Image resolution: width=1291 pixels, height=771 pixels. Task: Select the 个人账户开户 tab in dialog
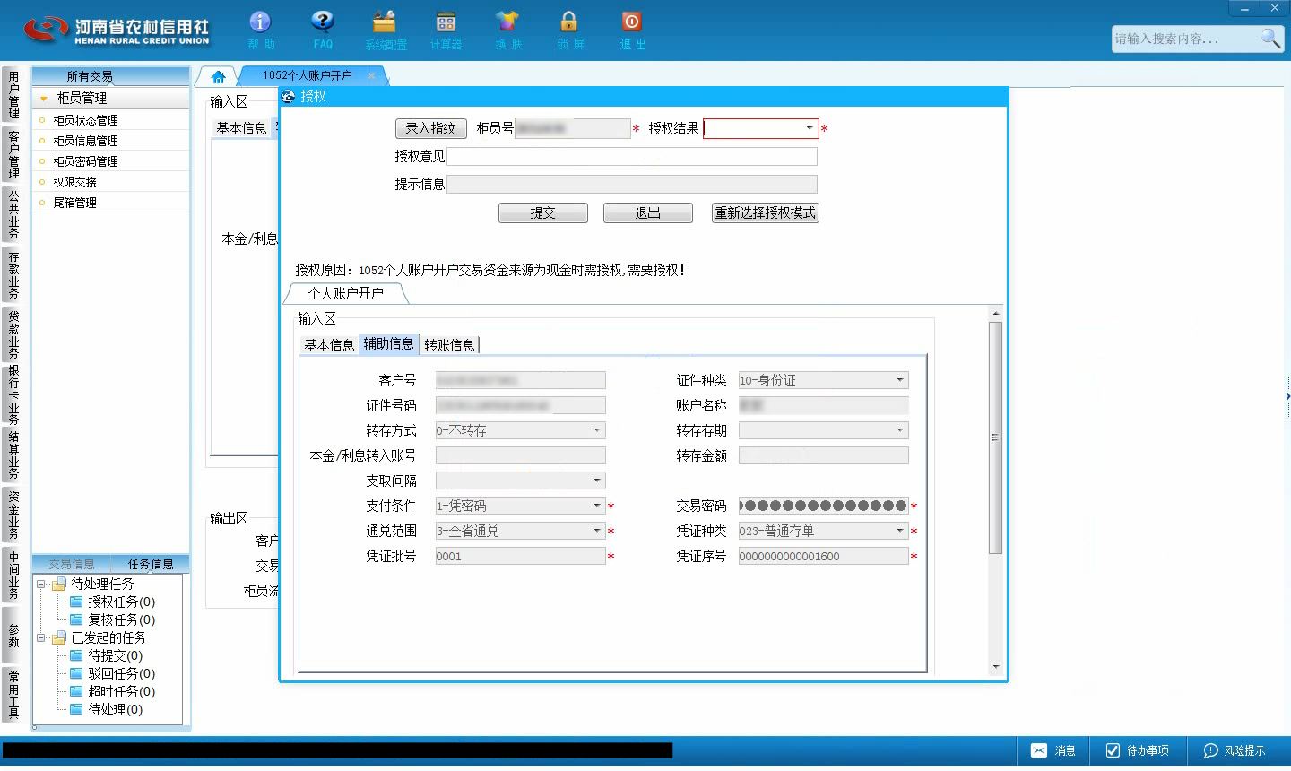[345, 293]
